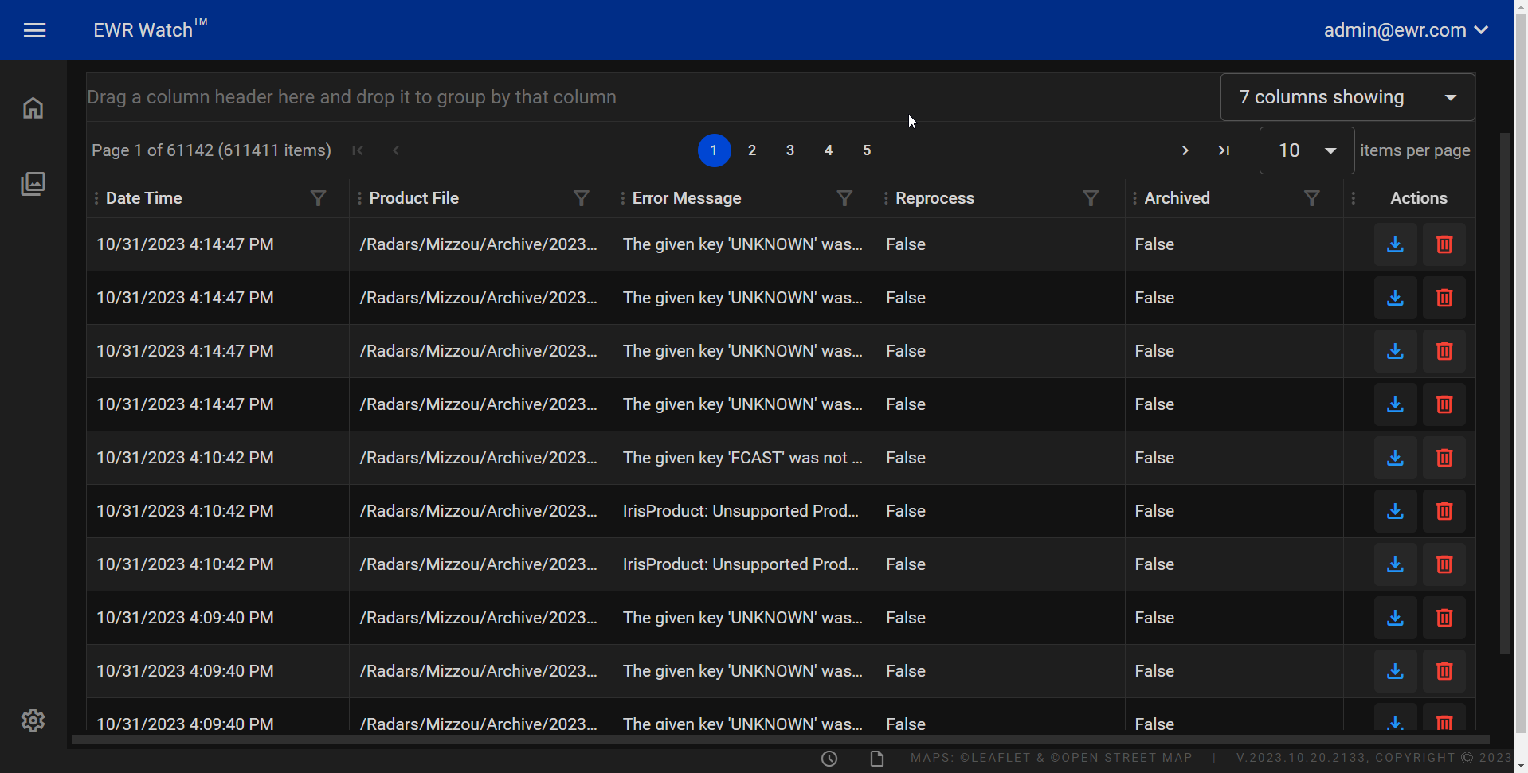The width and height of the screenshot is (1528, 773).
Task: Select page 1 in pagination
Action: click(x=714, y=150)
